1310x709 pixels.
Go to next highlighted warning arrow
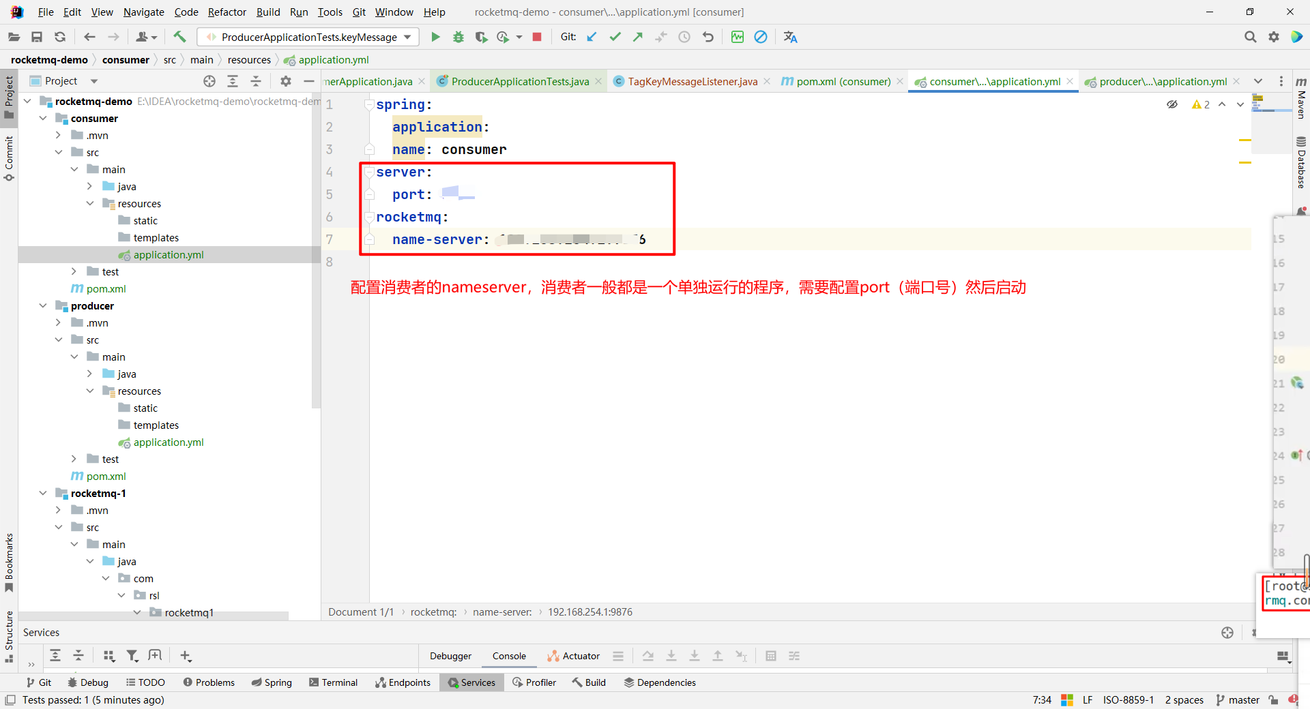coord(1240,104)
